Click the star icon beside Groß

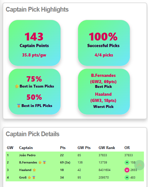(x=29, y=178)
